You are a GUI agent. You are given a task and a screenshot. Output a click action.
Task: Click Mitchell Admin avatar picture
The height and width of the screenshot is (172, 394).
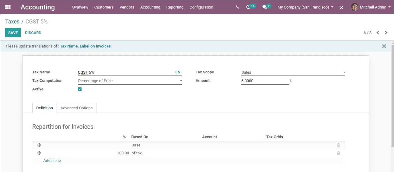point(355,7)
